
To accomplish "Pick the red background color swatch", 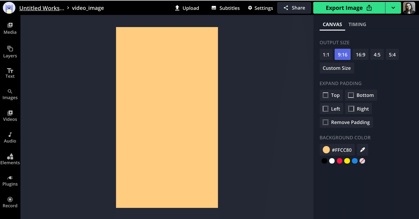I will 339,161.
